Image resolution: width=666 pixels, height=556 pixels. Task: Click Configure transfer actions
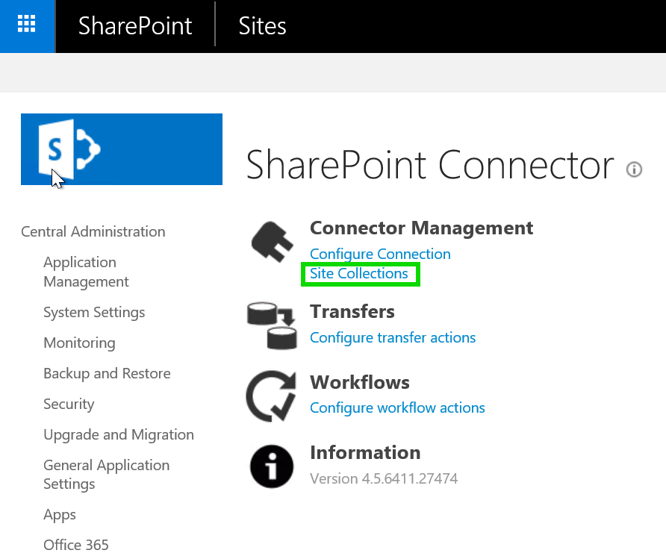click(x=392, y=337)
